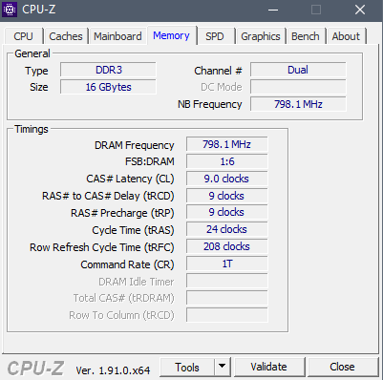Click the RAS# Precharge (tRP) label
The width and height of the screenshot is (383, 380).
tap(122, 213)
